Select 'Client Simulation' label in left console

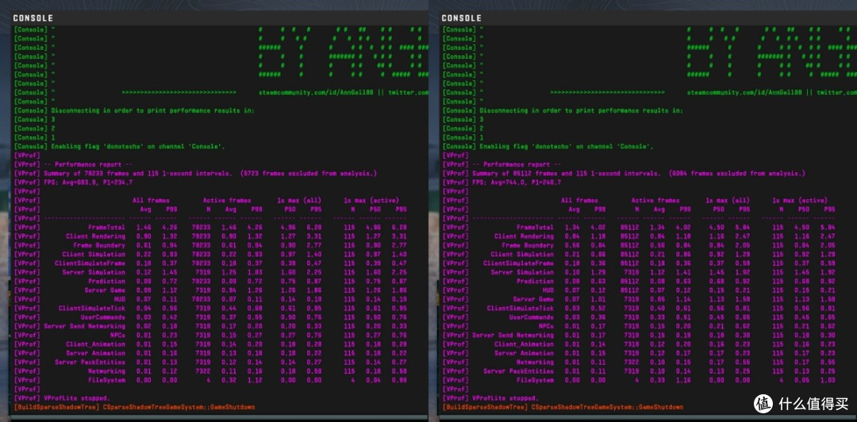(x=94, y=254)
